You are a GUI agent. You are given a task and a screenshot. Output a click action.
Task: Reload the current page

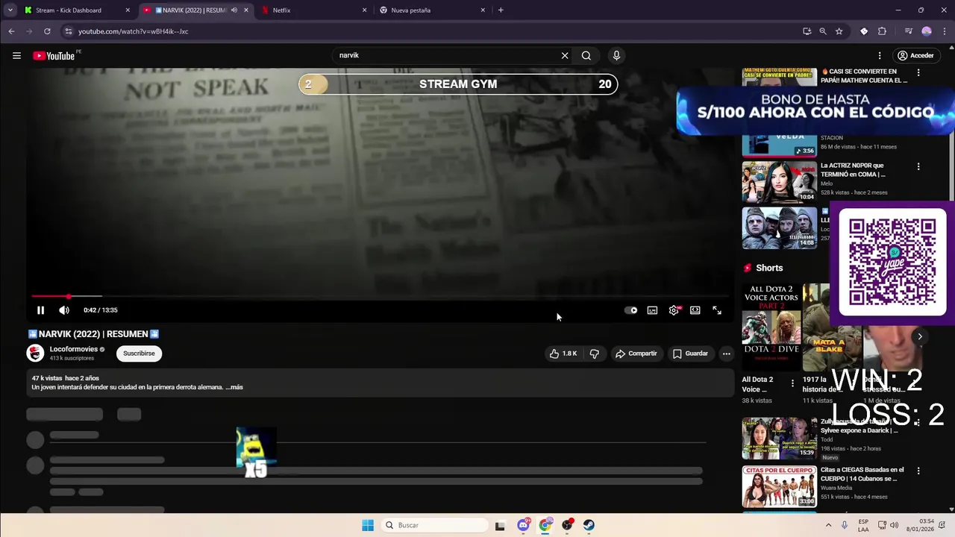(47, 31)
